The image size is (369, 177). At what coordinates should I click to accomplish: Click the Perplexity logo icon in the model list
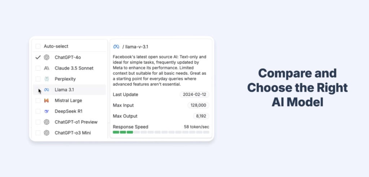coord(46,79)
